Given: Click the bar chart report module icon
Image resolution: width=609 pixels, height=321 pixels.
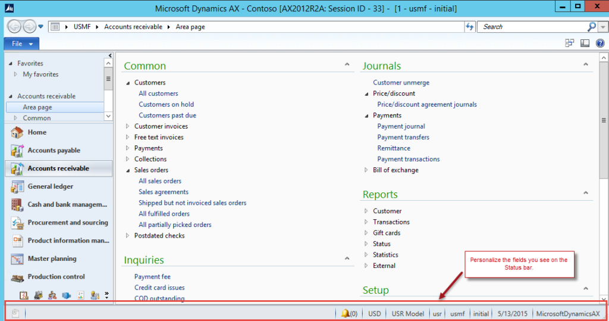Looking at the screenshot, I should 80,295.
